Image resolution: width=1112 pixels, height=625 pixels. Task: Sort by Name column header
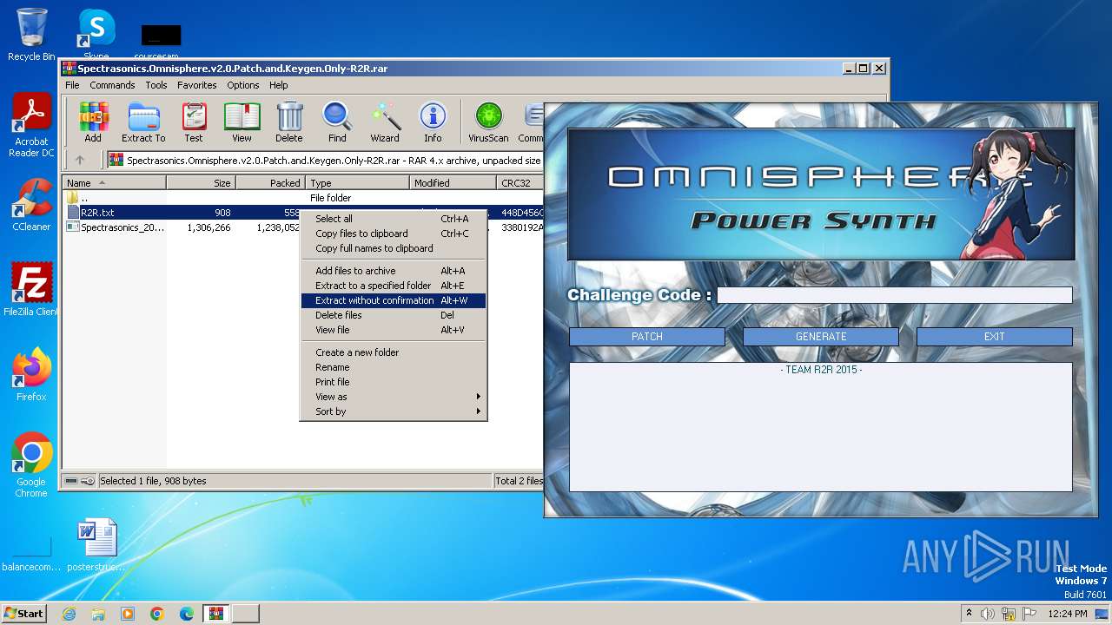pyautogui.click(x=114, y=183)
